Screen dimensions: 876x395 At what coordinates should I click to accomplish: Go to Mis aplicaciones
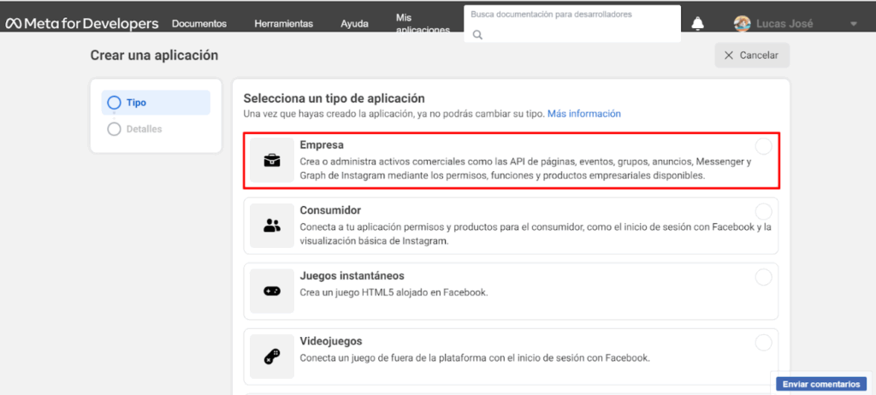(423, 23)
